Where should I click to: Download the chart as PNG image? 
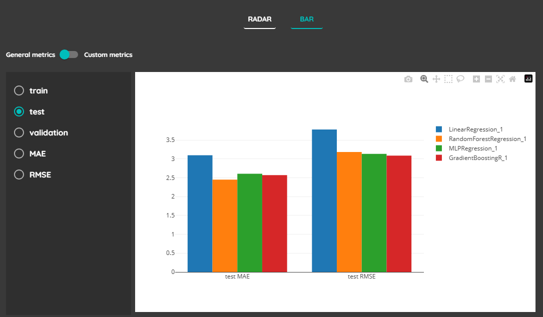(408, 78)
